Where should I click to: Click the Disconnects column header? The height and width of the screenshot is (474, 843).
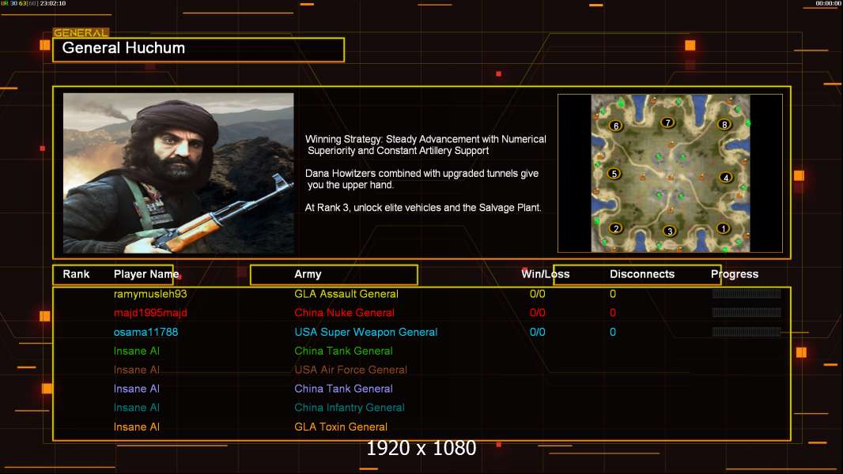point(642,274)
